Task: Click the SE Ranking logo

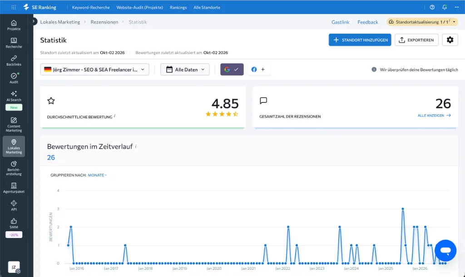Action: 40,7
